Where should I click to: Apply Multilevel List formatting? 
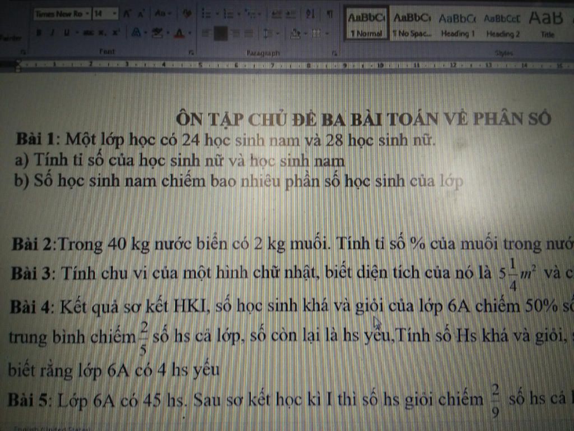[x=251, y=15]
